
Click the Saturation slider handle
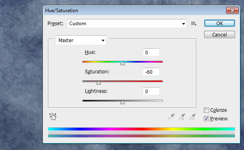[98, 83]
